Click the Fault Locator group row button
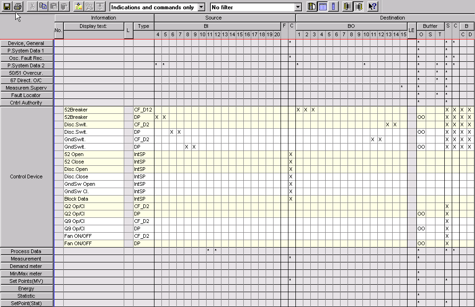Viewport: 475px width, 307px height. [x=27, y=95]
